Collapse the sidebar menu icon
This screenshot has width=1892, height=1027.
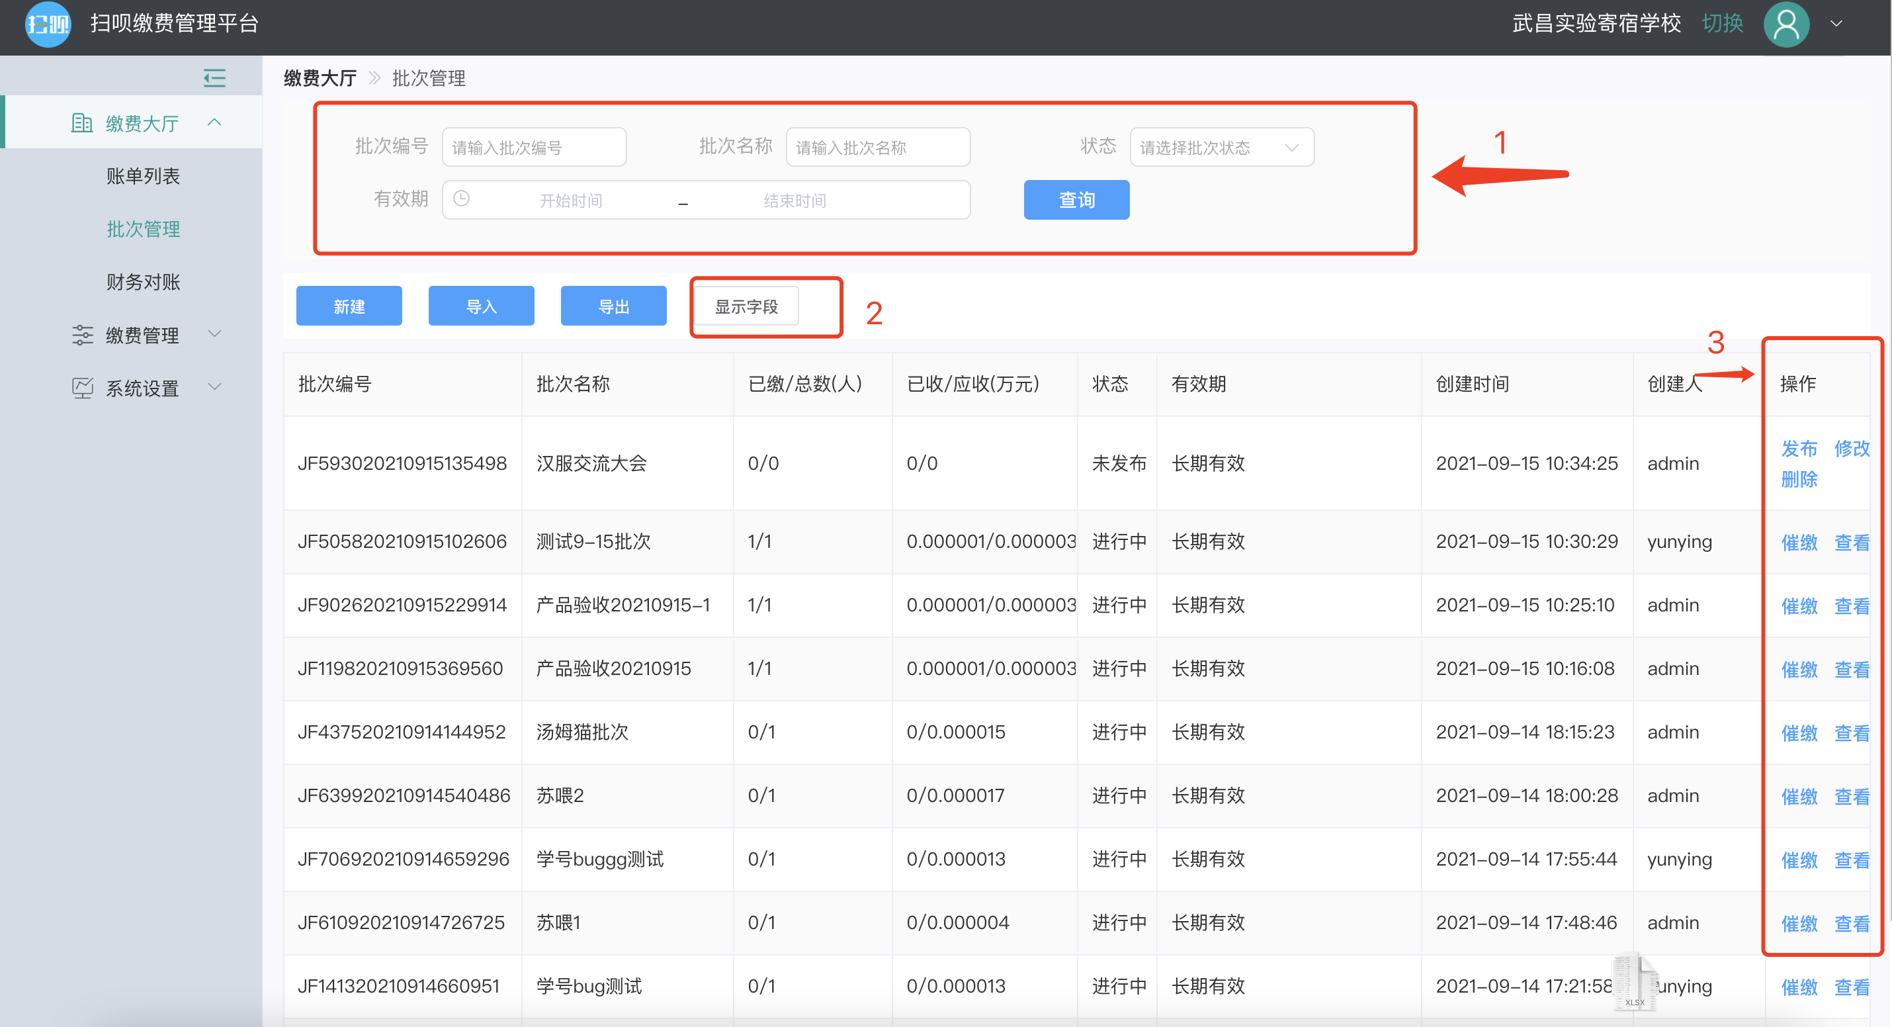(214, 77)
